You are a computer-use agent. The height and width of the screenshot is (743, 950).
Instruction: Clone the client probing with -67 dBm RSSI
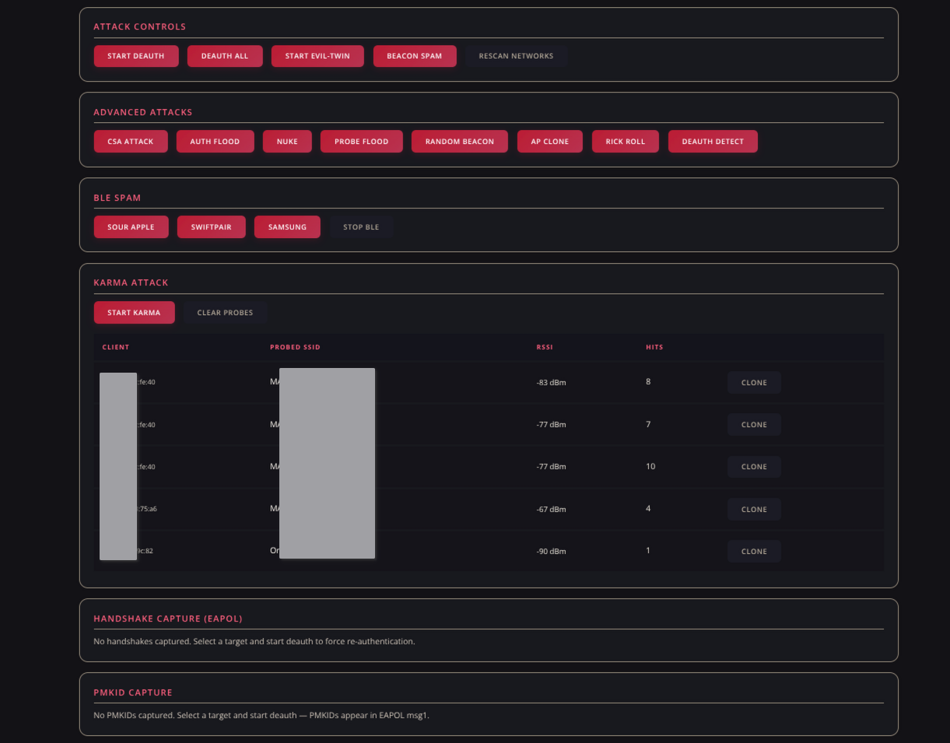(753, 509)
